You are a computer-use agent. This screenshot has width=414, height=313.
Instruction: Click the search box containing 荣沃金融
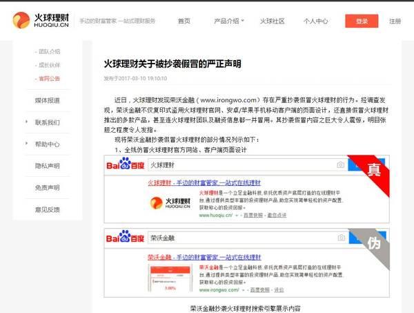point(247,238)
